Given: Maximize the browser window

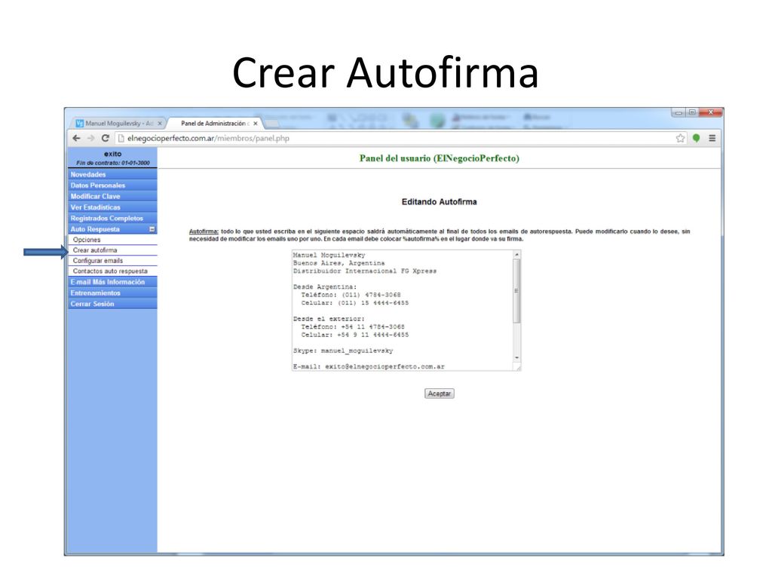Looking at the screenshot, I should coord(692,113).
